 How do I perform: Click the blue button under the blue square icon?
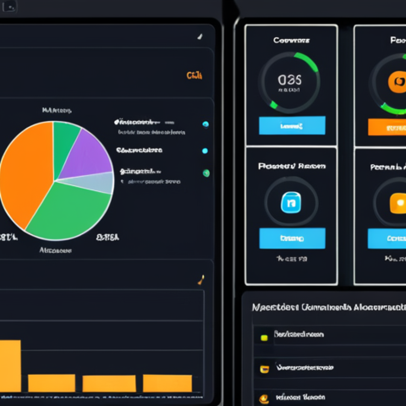(292, 238)
